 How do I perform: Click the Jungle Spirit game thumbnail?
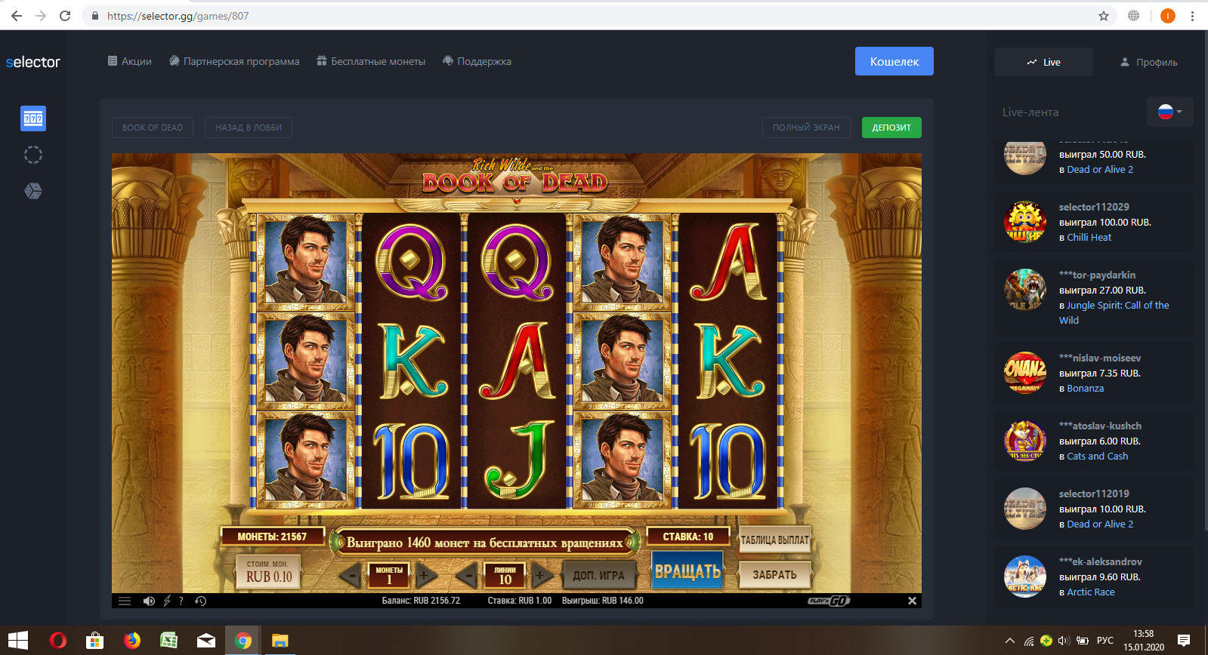[1025, 290]
